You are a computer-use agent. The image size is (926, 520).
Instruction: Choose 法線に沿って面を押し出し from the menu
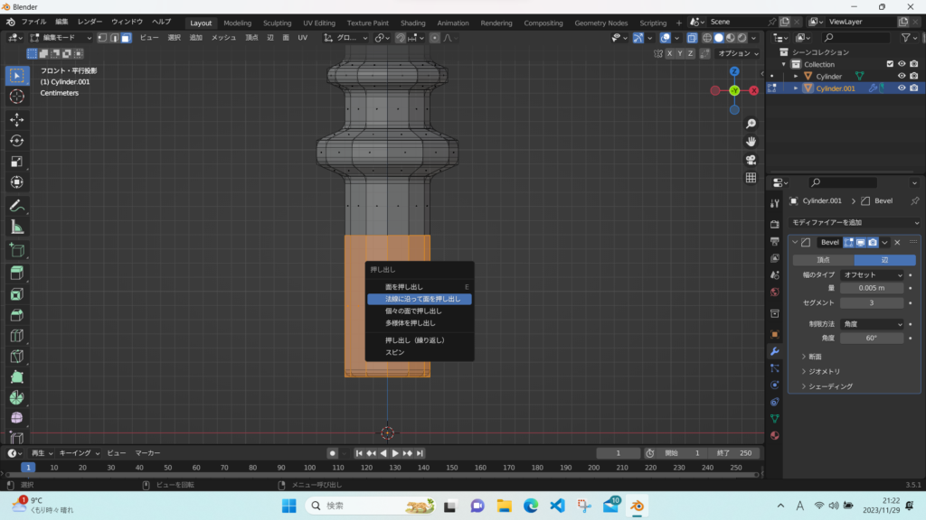pos(422,298)
